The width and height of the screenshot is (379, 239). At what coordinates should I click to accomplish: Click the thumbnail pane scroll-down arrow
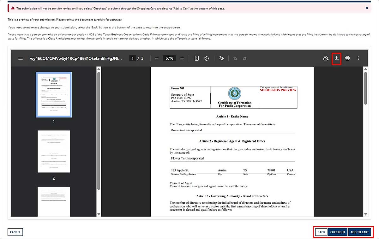click(x=99, y=214)
